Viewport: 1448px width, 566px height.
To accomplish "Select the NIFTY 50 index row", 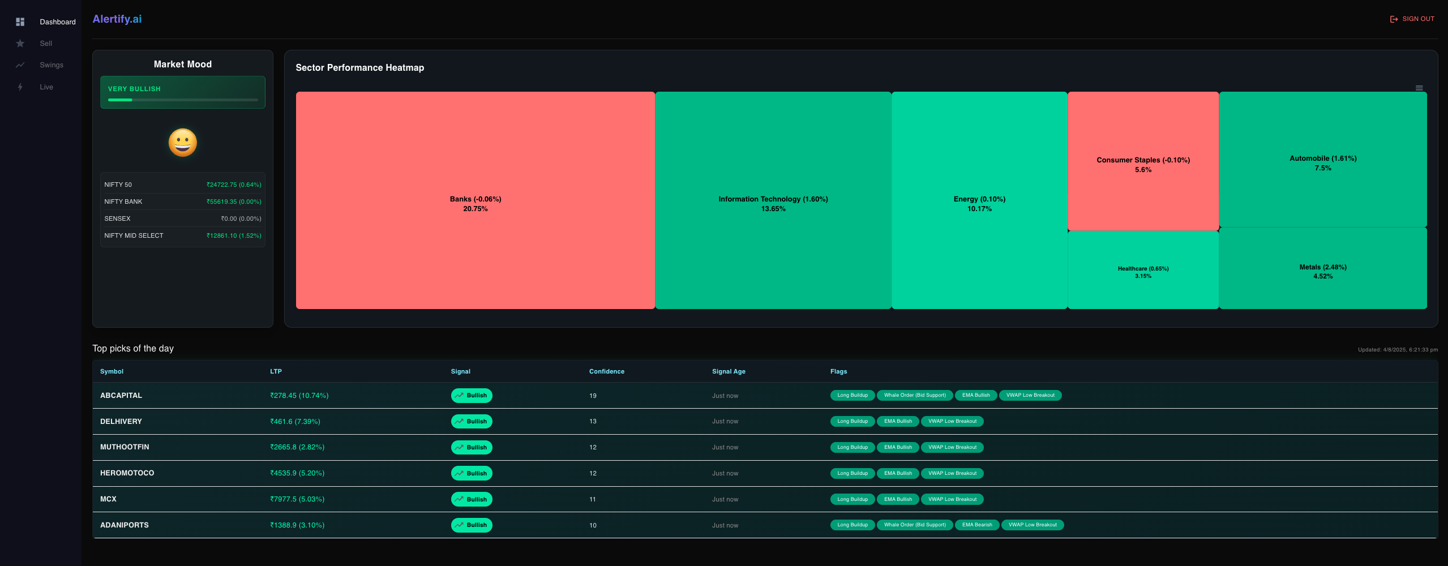I will click(182, 185).
